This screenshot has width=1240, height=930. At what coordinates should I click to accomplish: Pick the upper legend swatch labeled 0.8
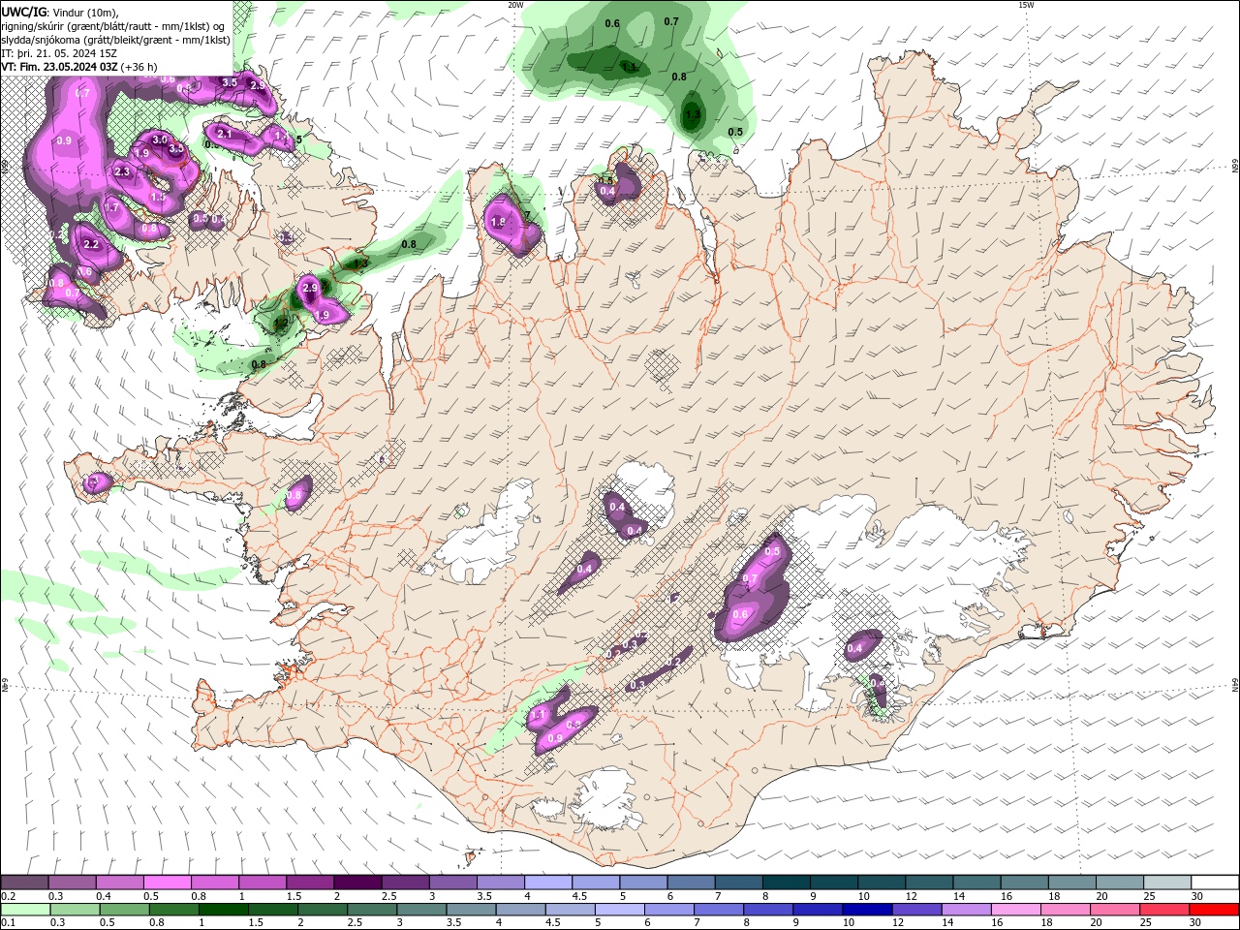coord(214,883)
